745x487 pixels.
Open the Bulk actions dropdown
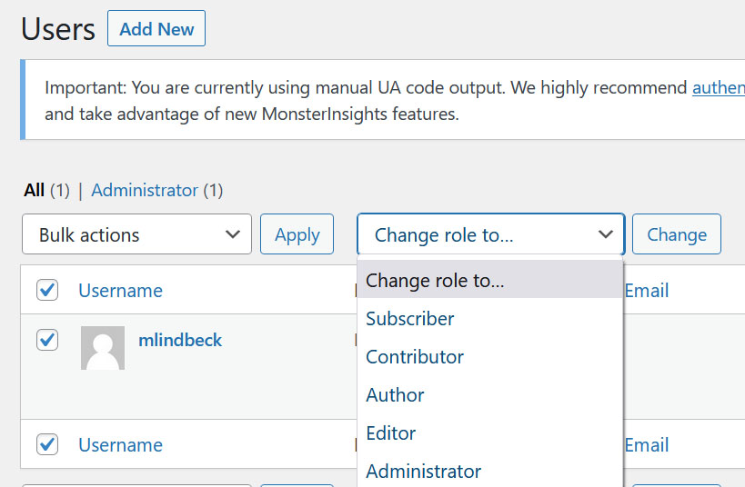point(136,234)
